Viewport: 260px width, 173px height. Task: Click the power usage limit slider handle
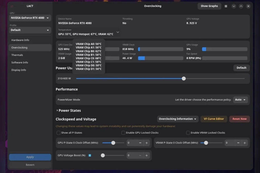coord(184,79)
